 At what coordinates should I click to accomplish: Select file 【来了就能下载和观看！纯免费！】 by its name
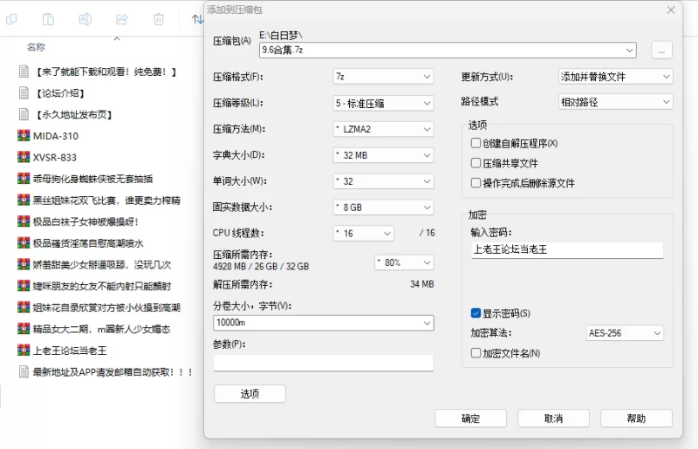coord(106,71)
